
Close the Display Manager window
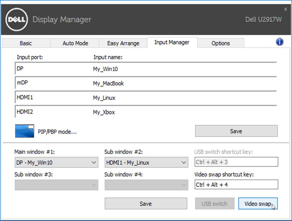[x=285, y=9]
